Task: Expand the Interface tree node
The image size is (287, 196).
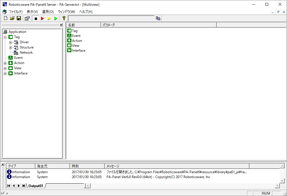Action: tap(5, 73)
